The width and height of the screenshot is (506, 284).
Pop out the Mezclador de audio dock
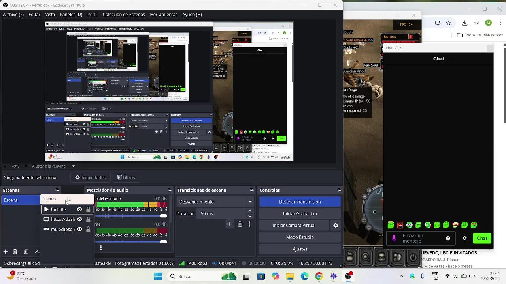pyautogui.click(x=170, y=190)
